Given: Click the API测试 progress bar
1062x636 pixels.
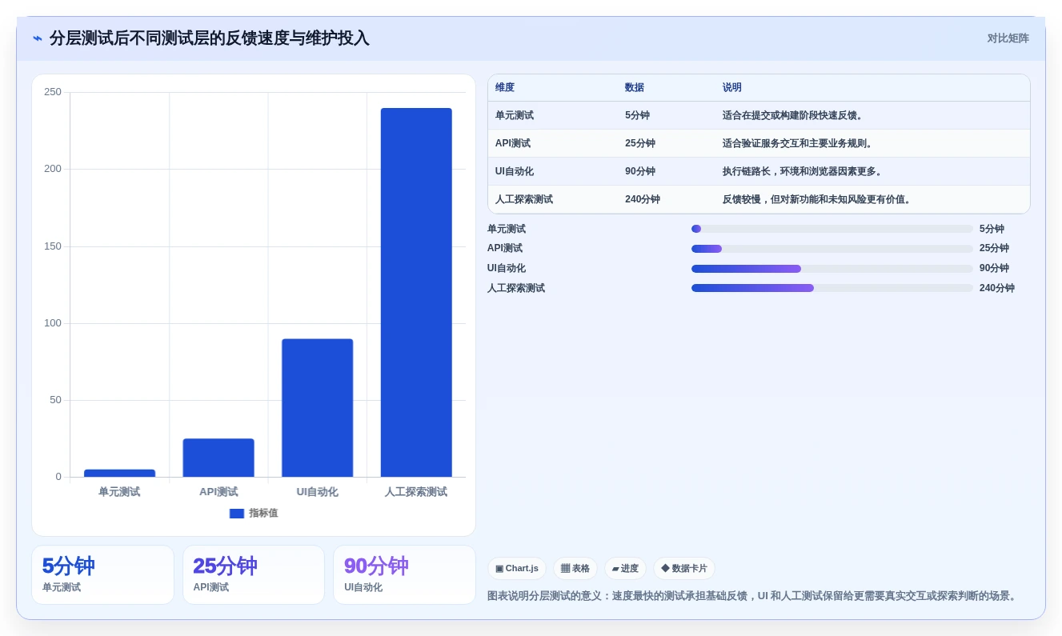Looking at the screenshot, I should pyautogui.click(x=832, y=249).
